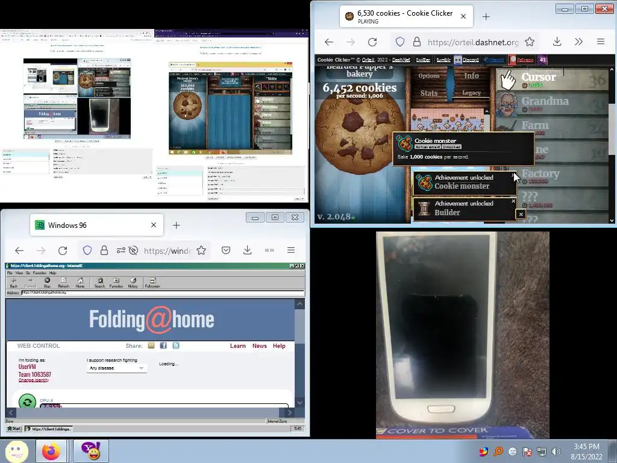Share Folding@home via Facebook icon

(x=163, y=345)
